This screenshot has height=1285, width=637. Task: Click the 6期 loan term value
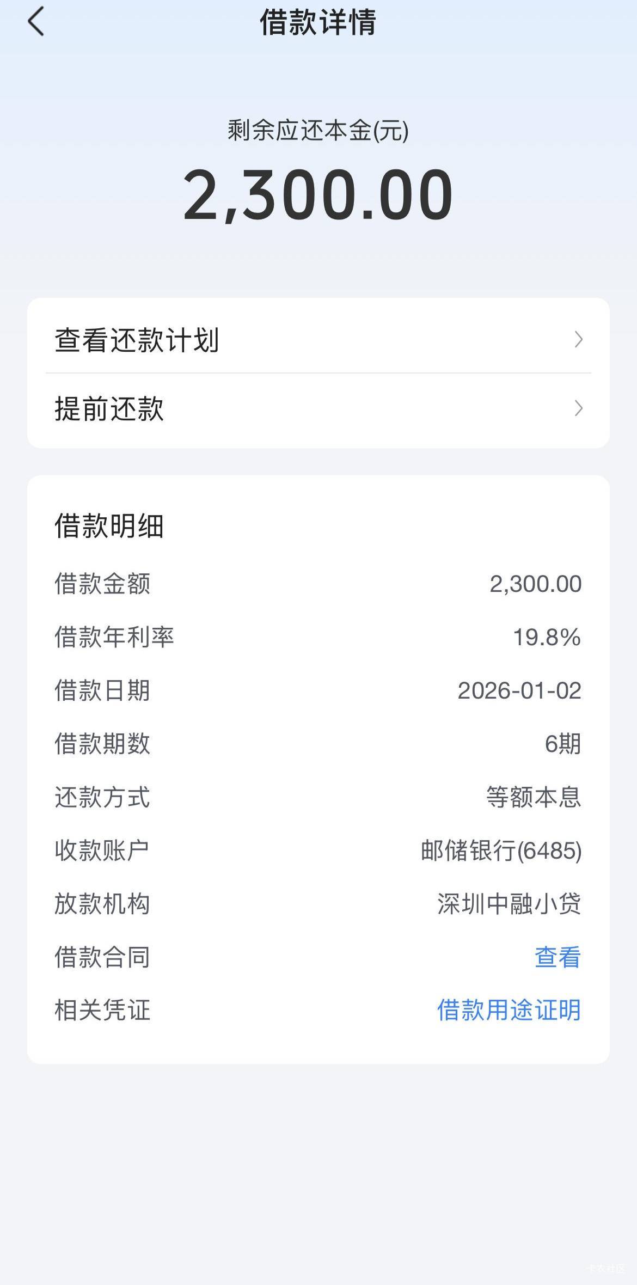click(562, 744)
